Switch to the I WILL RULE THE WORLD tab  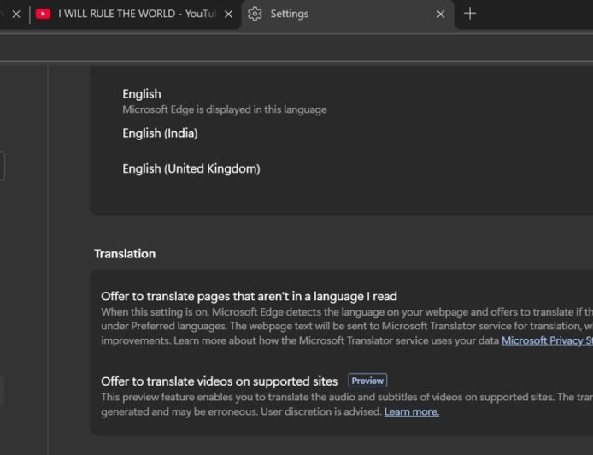point(137,15)
